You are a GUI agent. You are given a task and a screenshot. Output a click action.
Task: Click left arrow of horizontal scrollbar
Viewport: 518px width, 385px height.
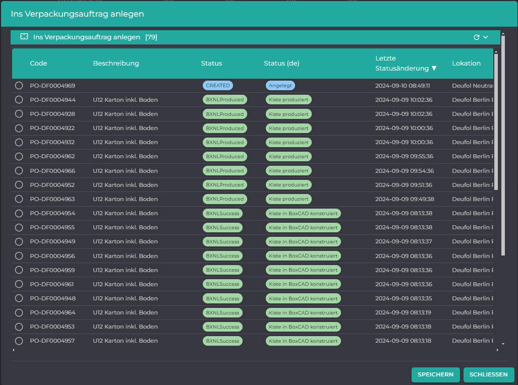[13, 350]
